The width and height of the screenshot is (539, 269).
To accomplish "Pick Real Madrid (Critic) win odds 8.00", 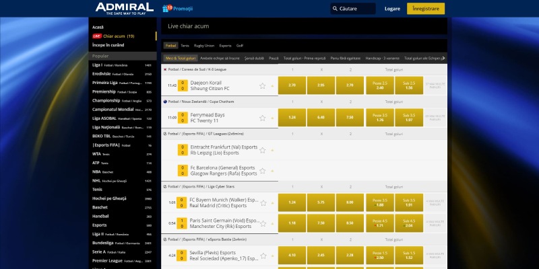I will click(x=350, y=203).
